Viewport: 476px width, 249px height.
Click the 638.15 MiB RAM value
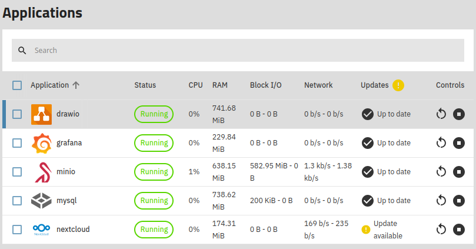tap(224, 172)
